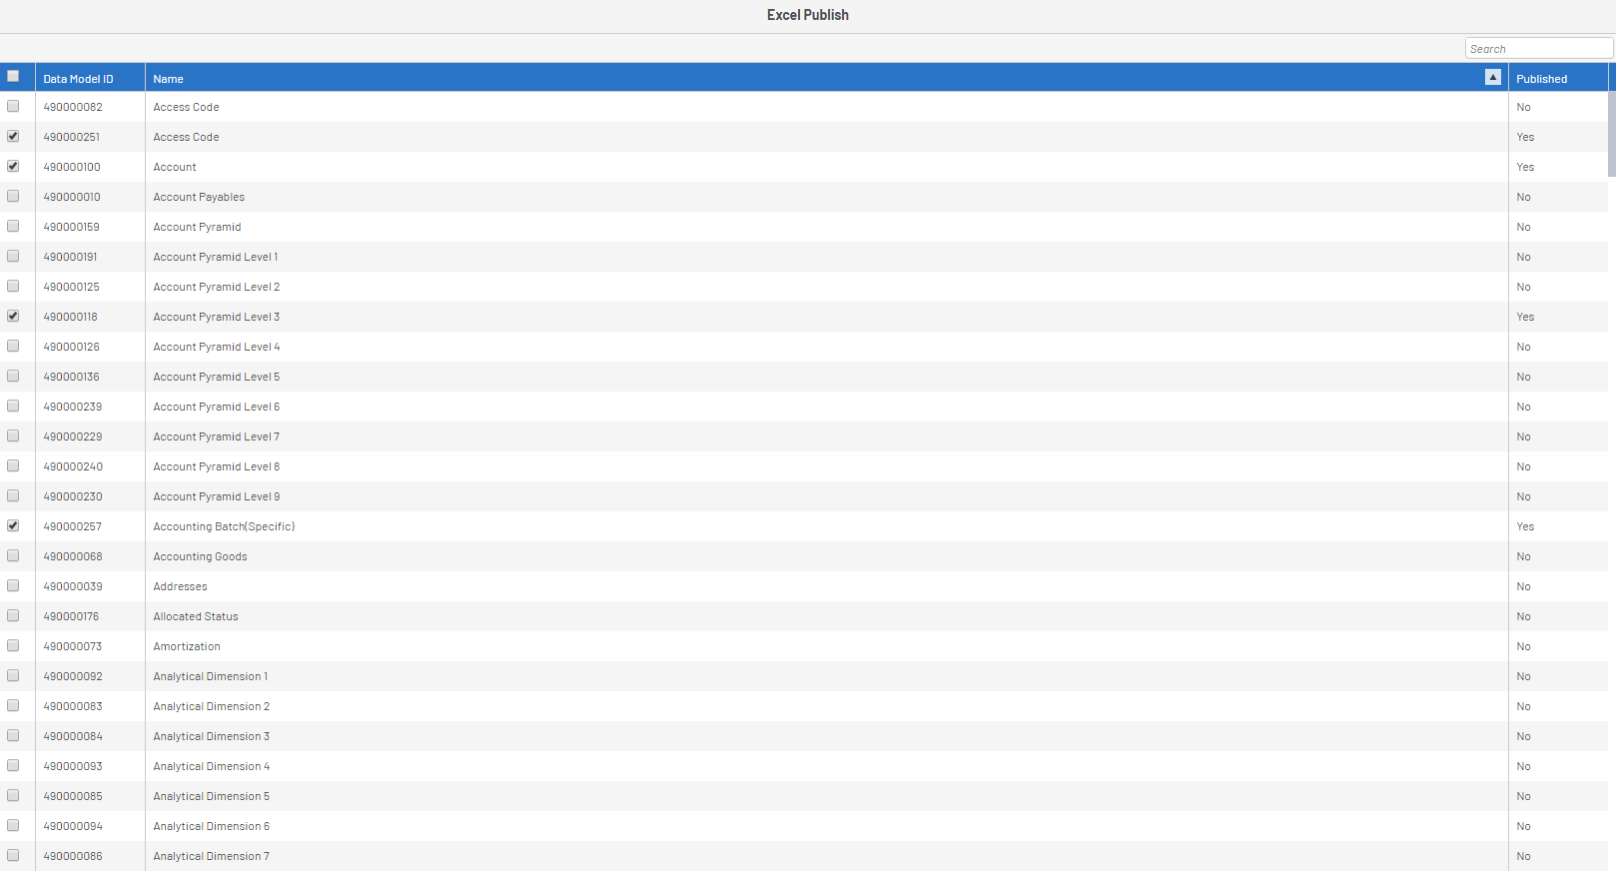Screen dimensions: 1616x871
Task: Click 'Analytical Dimension 5' name
Action: 212,796
